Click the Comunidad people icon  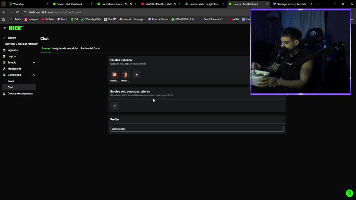(4, 75)
